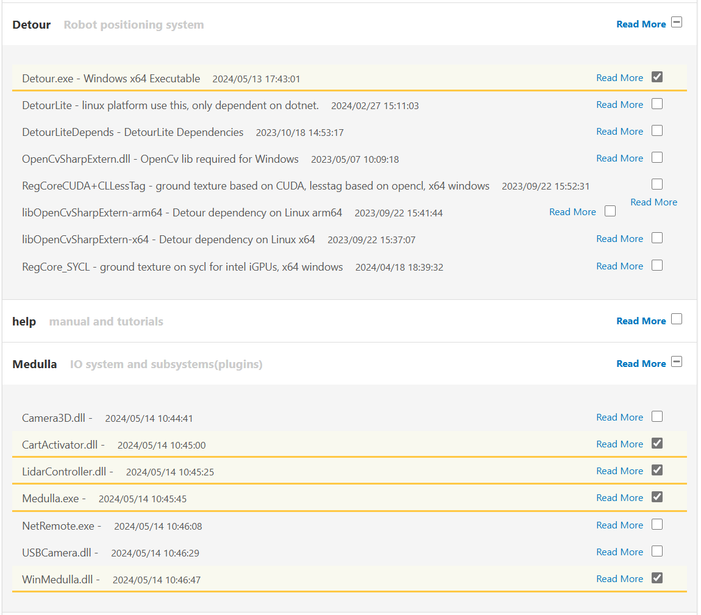
Task: Select the DetourLiteDepends checkbox
Action: (x=657, y=130)
